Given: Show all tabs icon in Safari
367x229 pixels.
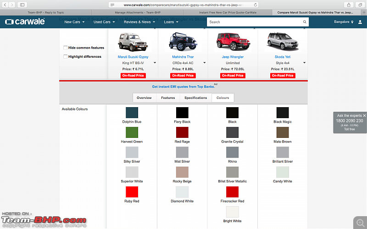Looking at the screenshot, I should click(360, 5).
